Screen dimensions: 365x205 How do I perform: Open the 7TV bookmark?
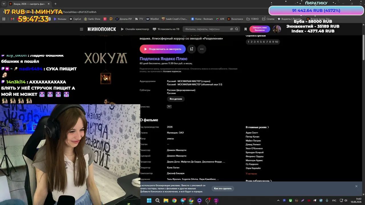139,19
